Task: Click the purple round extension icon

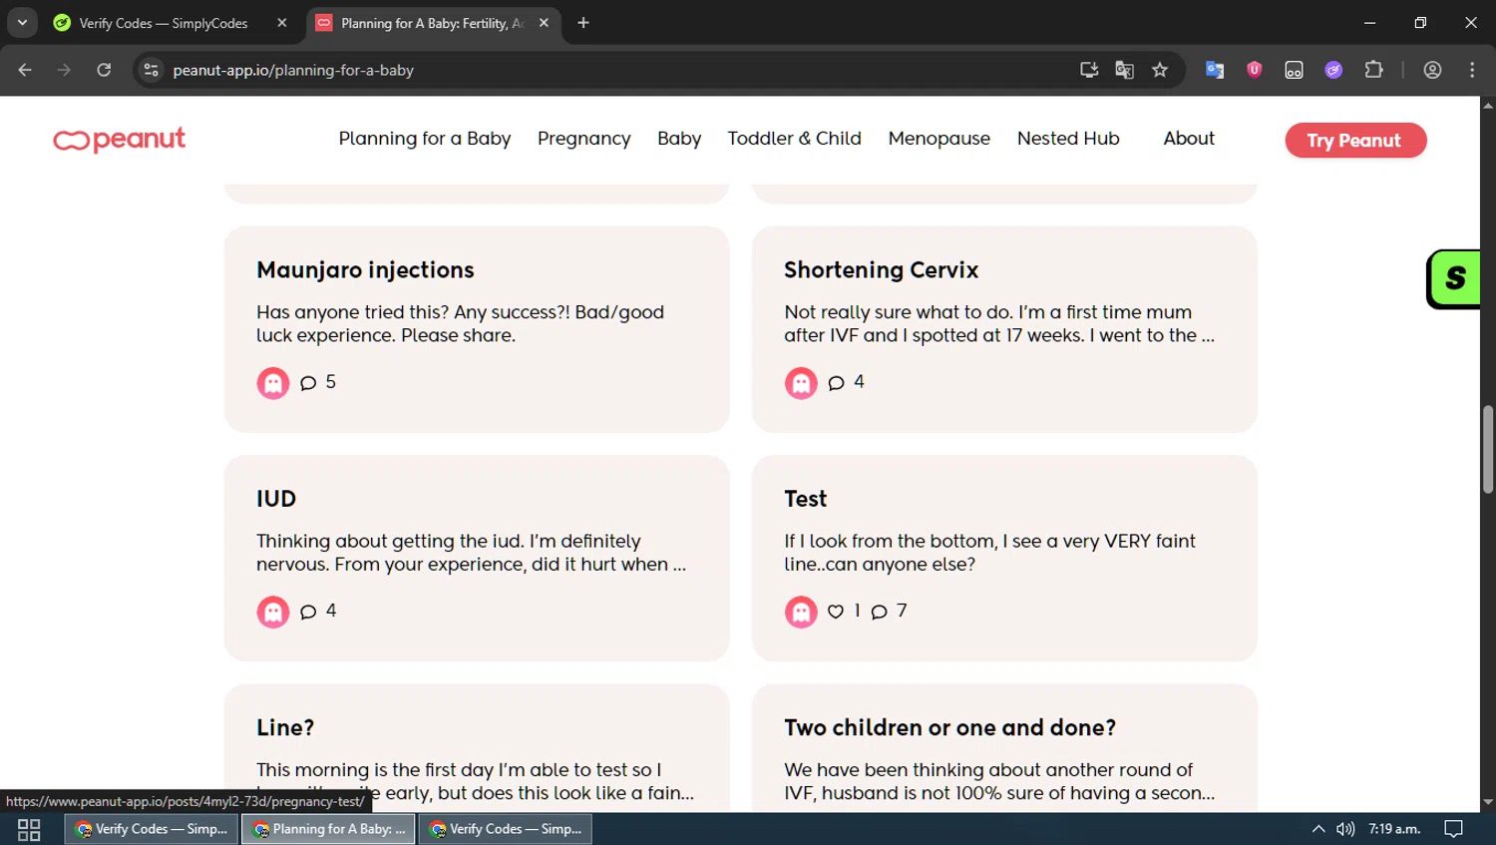Action: click(1333, 70)
